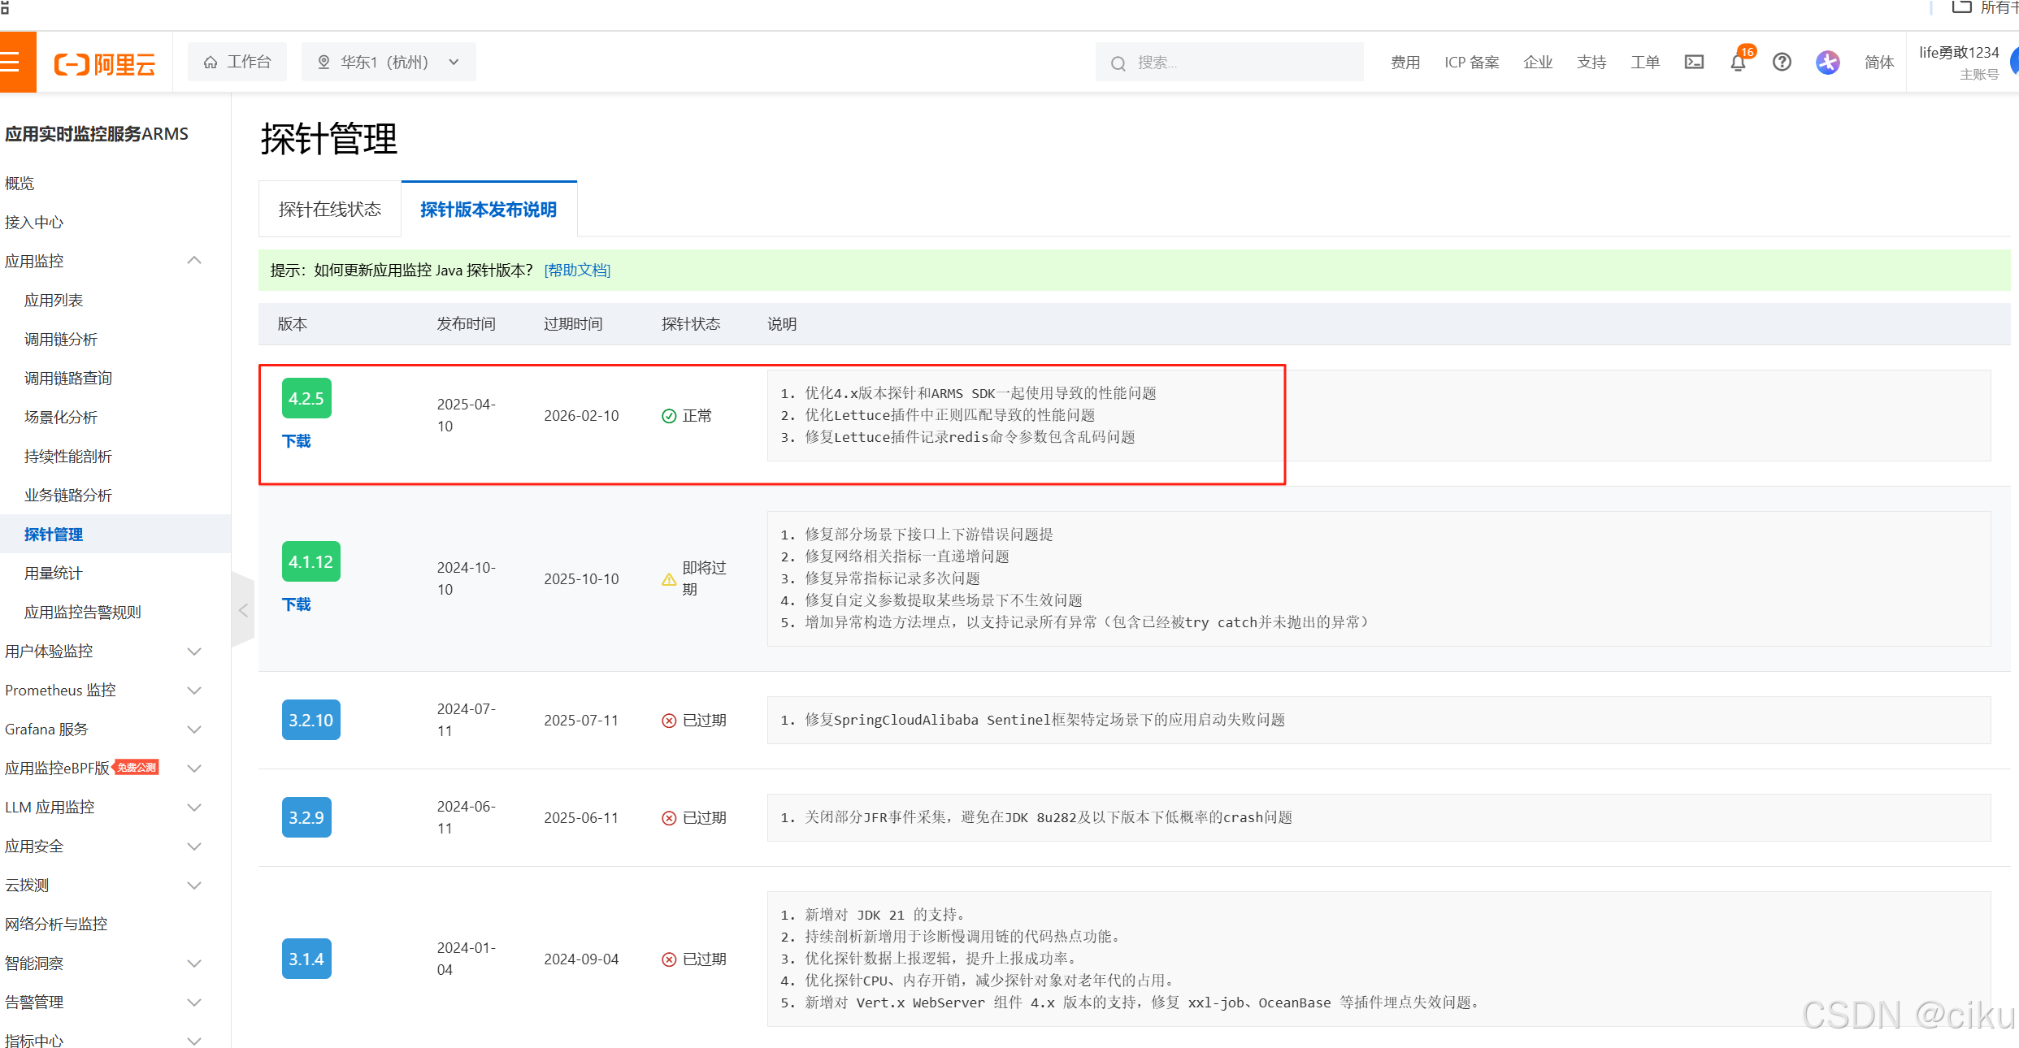The image size is (2019, 1048).
Task: Open the 支持 menu
Action: 1591,63
